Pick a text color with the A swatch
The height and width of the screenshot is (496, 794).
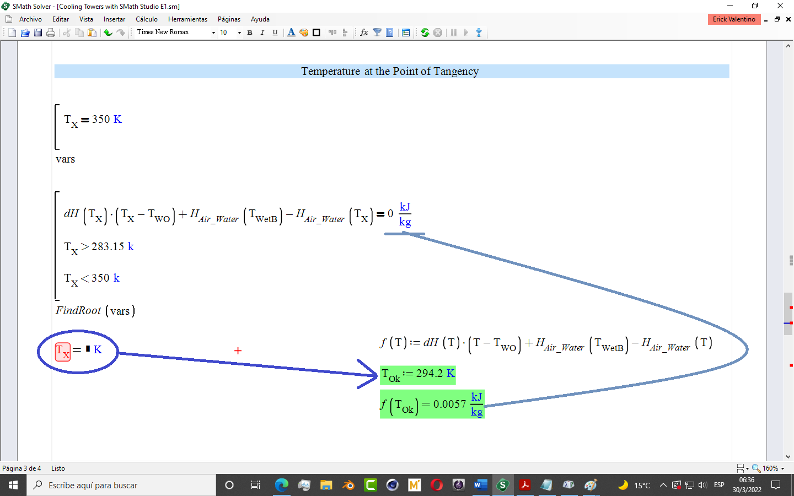pyautogui.click(x=291, y=32)
